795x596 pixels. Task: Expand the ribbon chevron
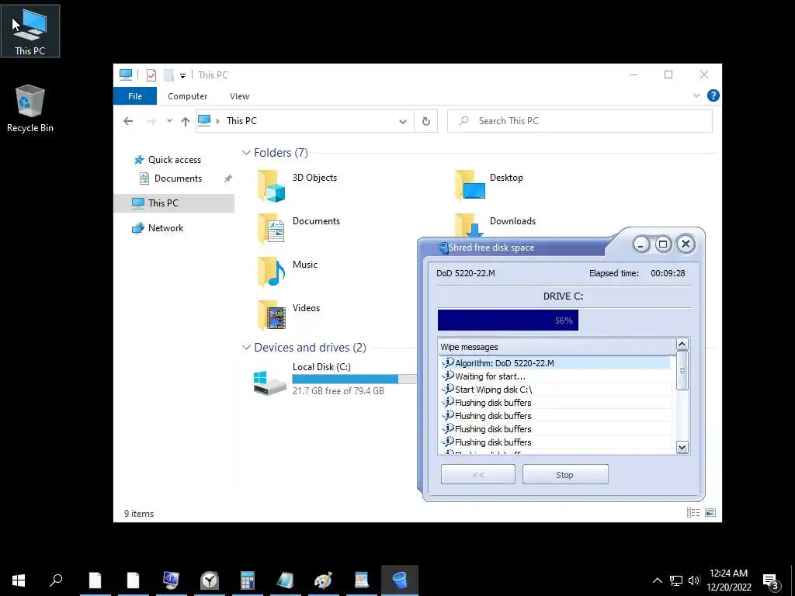coord(696,95)
